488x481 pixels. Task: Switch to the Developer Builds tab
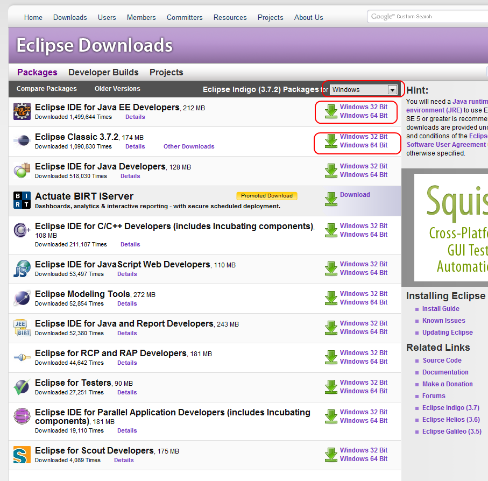103,72
